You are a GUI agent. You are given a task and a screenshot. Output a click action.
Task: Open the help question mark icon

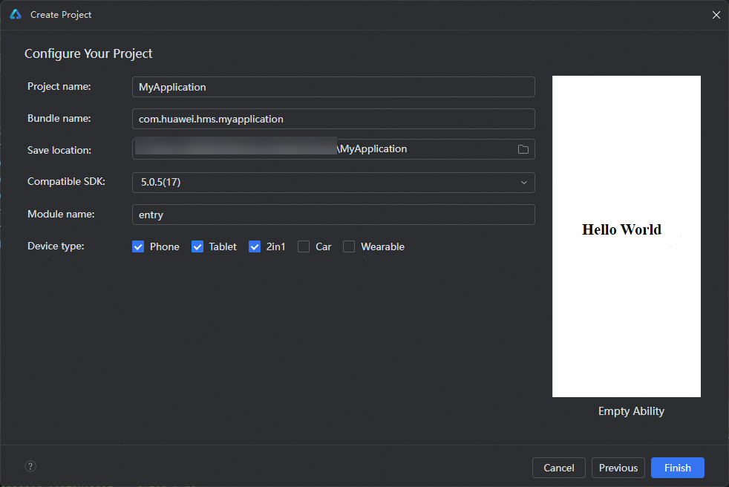point(30,466)
